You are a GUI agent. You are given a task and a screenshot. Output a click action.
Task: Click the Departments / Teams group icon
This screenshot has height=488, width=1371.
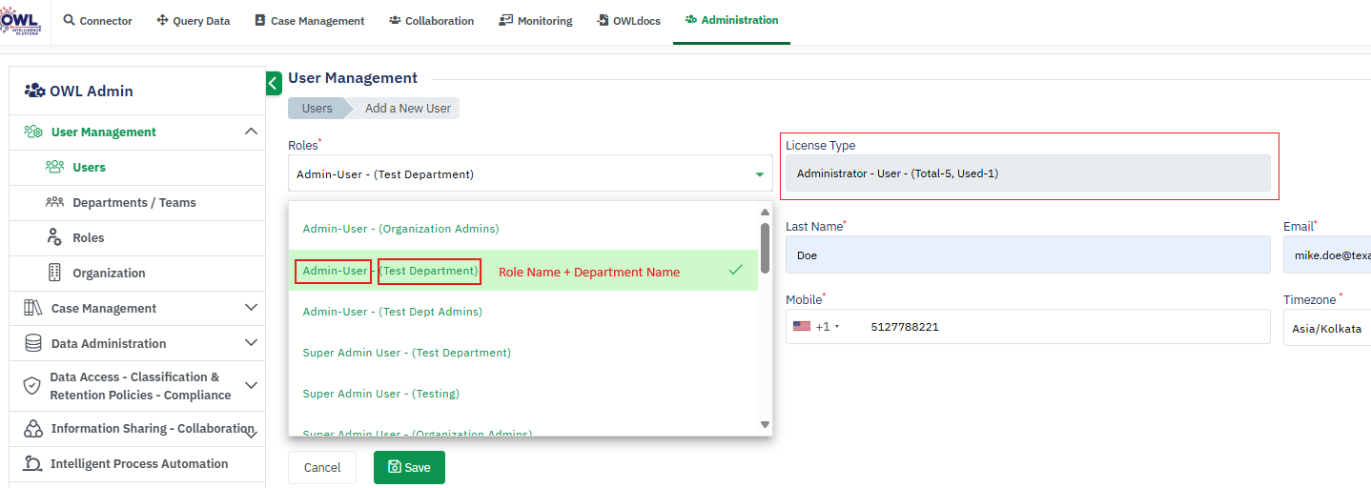tap(54, 202)
